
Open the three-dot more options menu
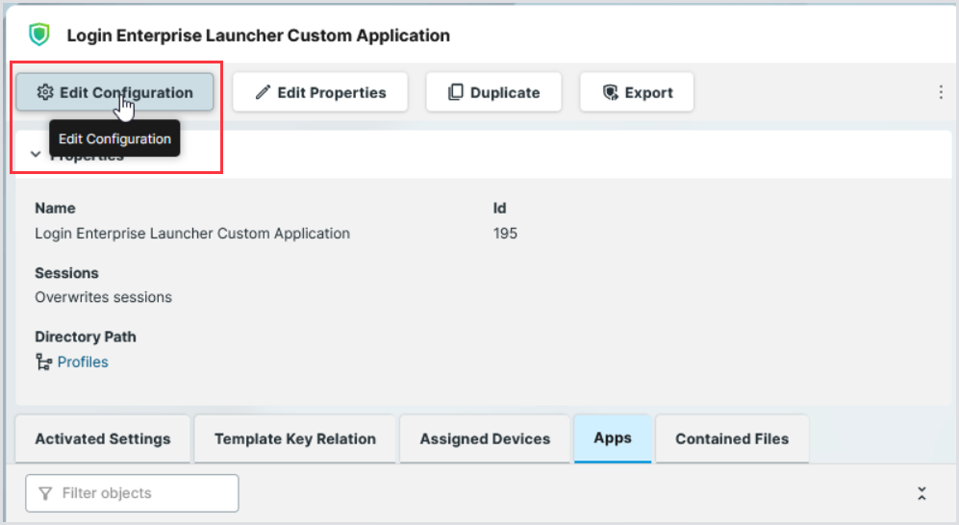[x=940, y=92]
